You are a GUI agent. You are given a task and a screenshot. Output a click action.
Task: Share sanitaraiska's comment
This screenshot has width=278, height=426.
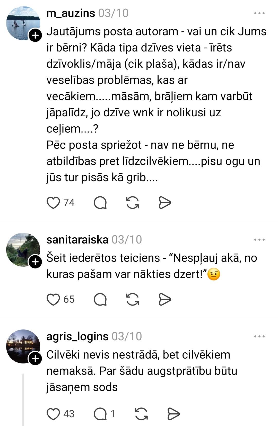pyautogui.click(x=165, y=299)
